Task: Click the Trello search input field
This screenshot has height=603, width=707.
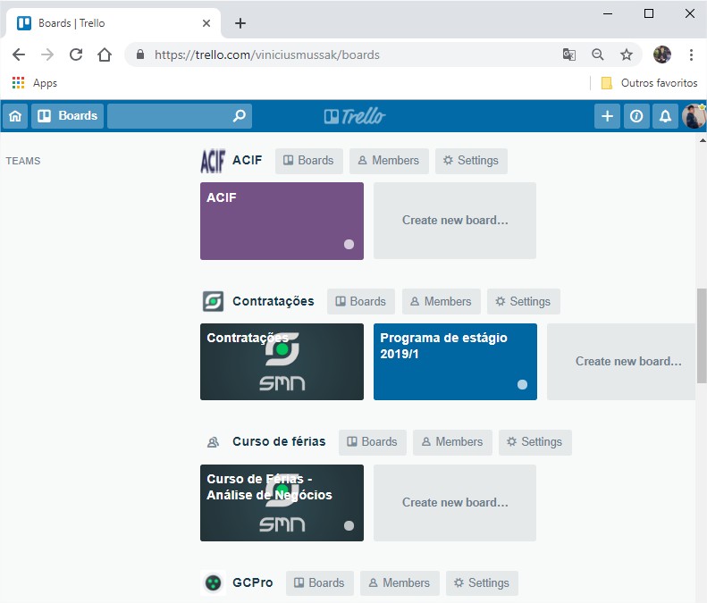Action: click(170, 116)
